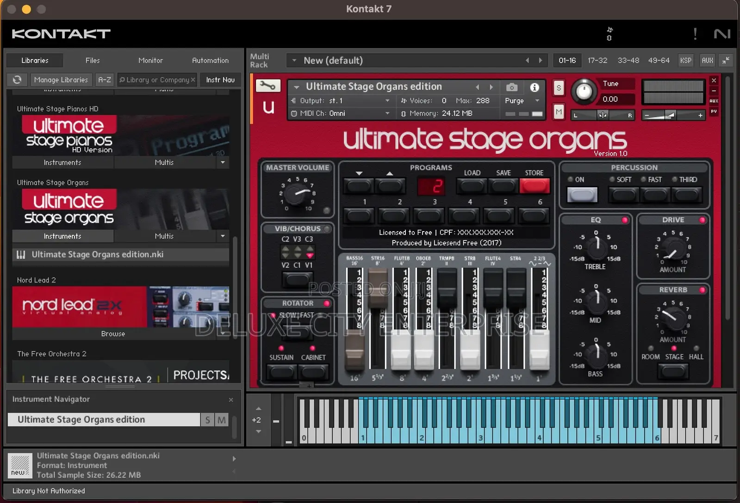Go to next instrument preset arrow

coord(491,87)
